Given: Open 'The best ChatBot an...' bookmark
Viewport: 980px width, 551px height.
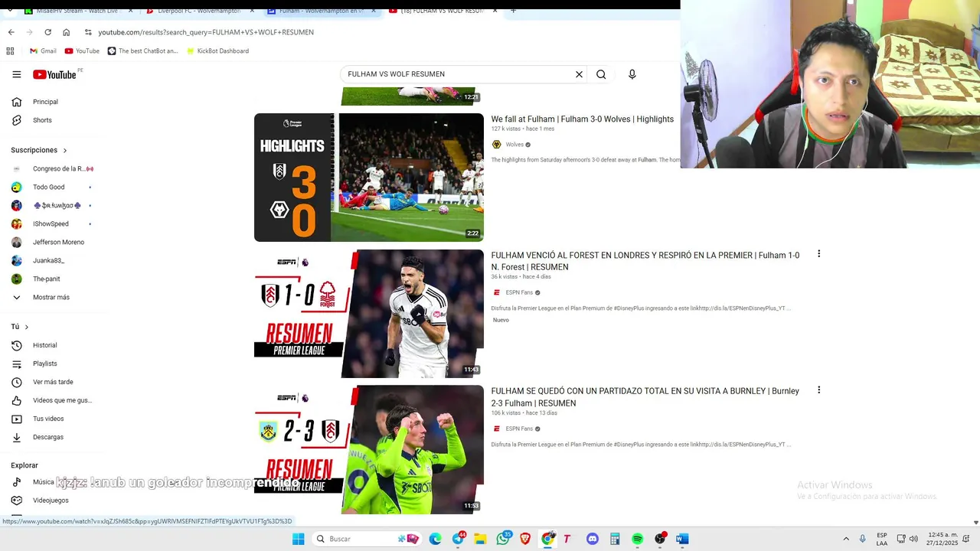Looking at the screenshot, I should (x=142, y=51).
